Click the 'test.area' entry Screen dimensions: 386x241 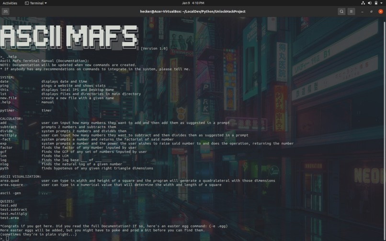[x=10, y=218]
